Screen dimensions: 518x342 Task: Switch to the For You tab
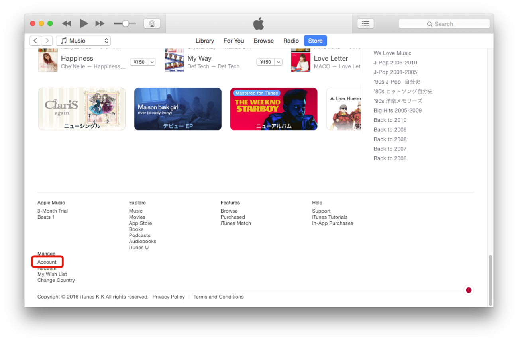pos(234,41)
